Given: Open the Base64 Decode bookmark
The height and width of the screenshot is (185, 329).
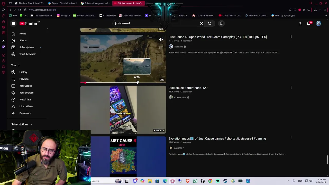Looking at the screenshot, I should click(85, 15).
